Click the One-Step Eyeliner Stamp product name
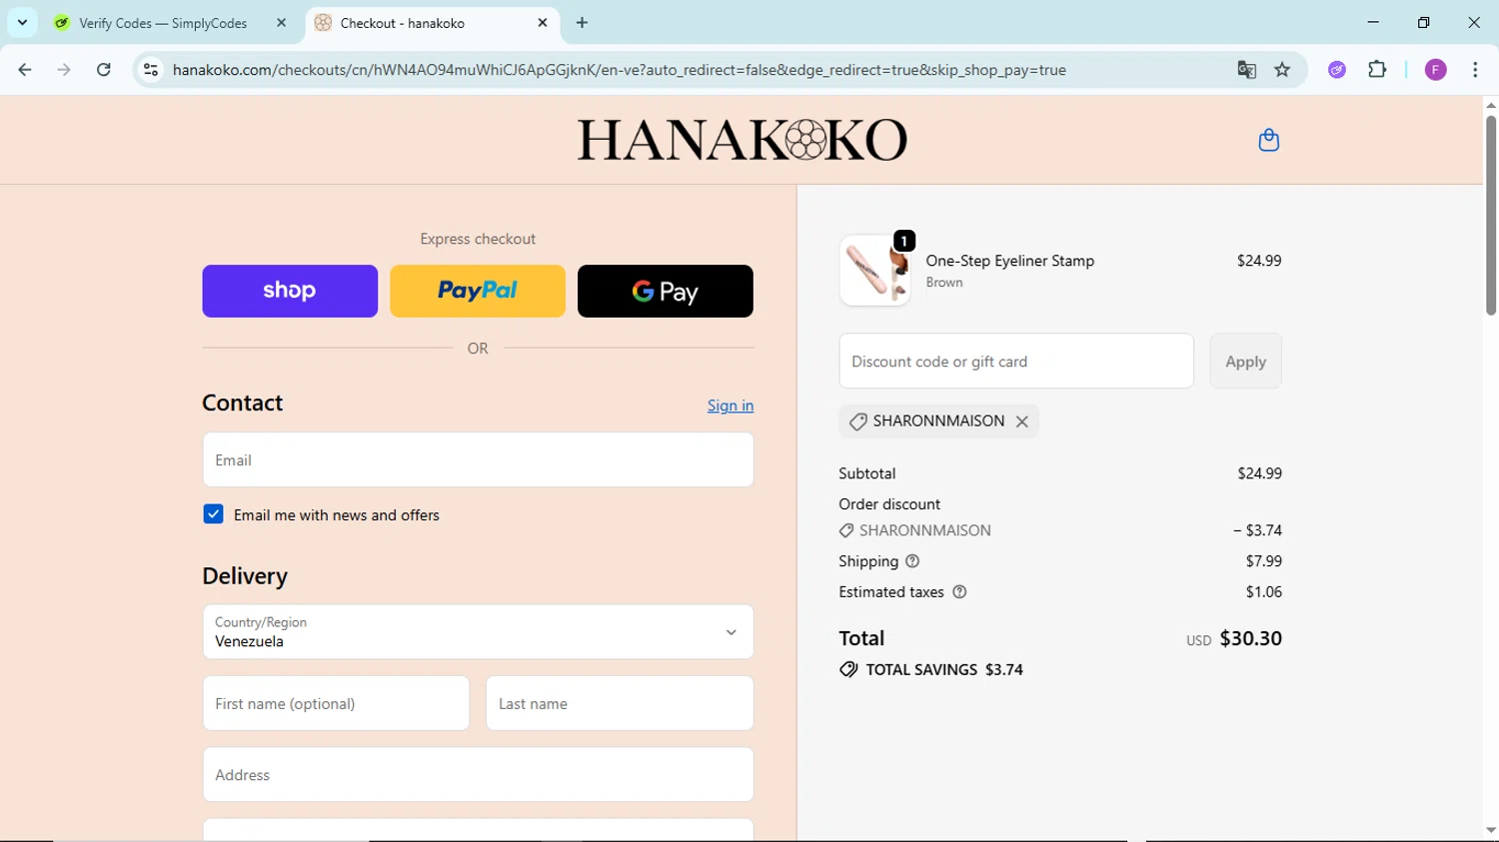The image size is (1499, 842). (x=1009, y=261)
